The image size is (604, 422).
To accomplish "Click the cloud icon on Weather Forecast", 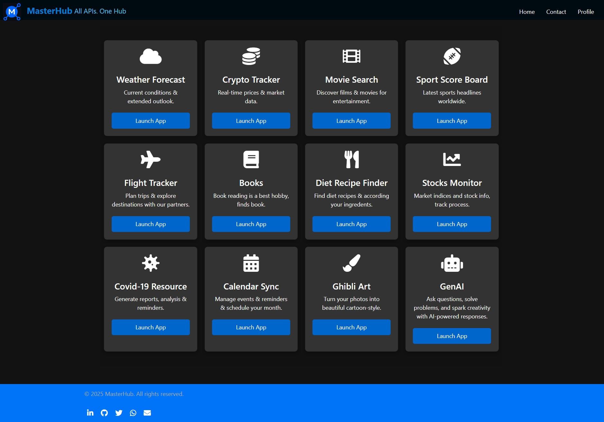I will [151, 57].
